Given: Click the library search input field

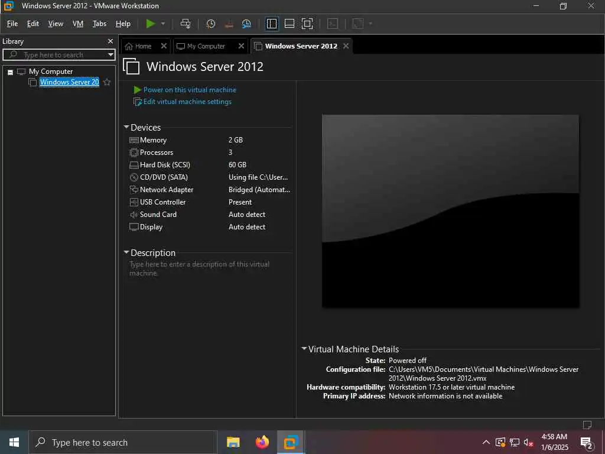Looking at the screenshot, I should (58, 54).
